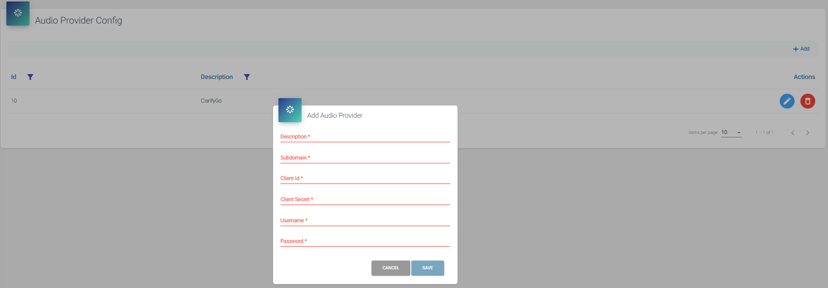Image resolution: width=828 pixels, height=288 pixels.
Task: Sort by the Id column header
Action: pos(14,77)
